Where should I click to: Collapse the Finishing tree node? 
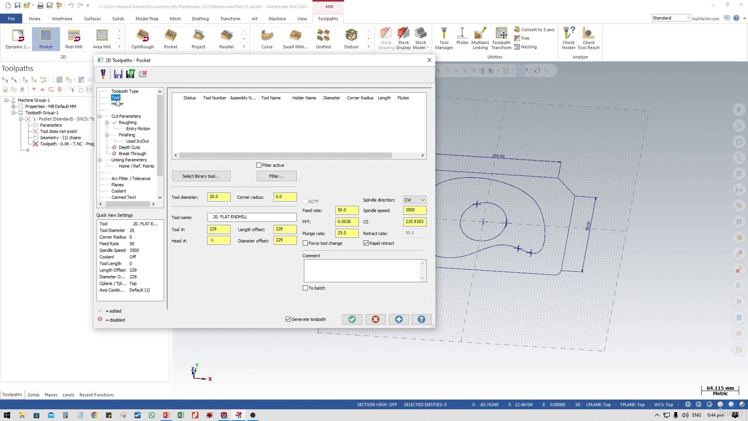107,135
